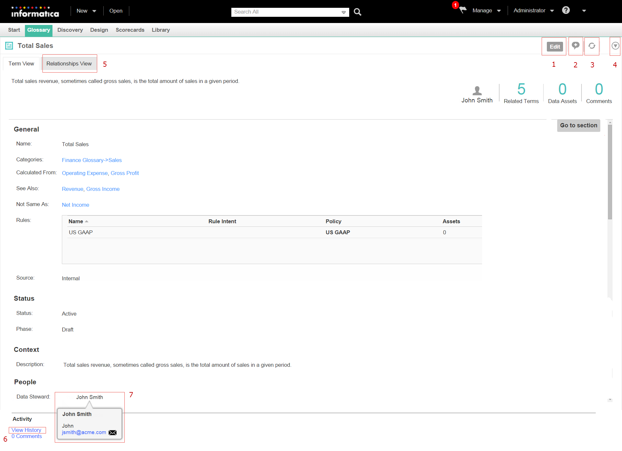Open the Design tab
Viewport: 622px width, 451px height.
coord(99,30)
